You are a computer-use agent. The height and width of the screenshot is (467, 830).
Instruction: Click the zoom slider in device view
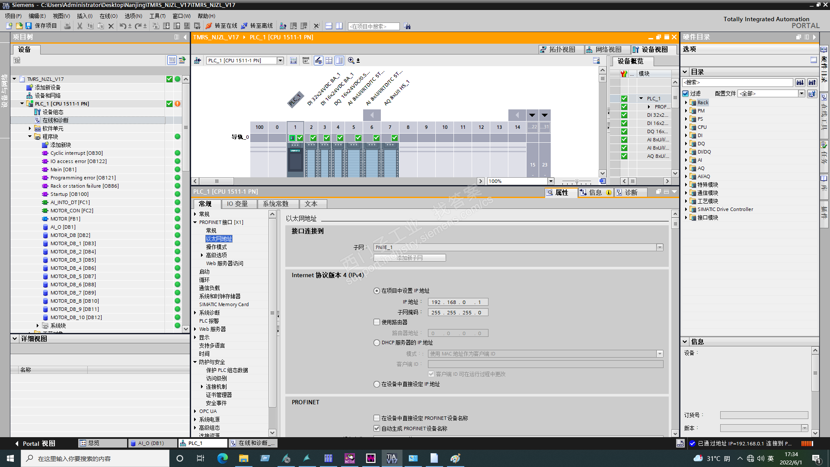pos(577,181)
